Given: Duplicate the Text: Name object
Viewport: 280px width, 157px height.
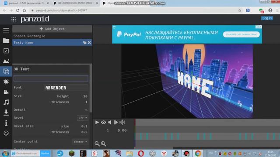Looking at the screenshot, I should pos(84,43).
